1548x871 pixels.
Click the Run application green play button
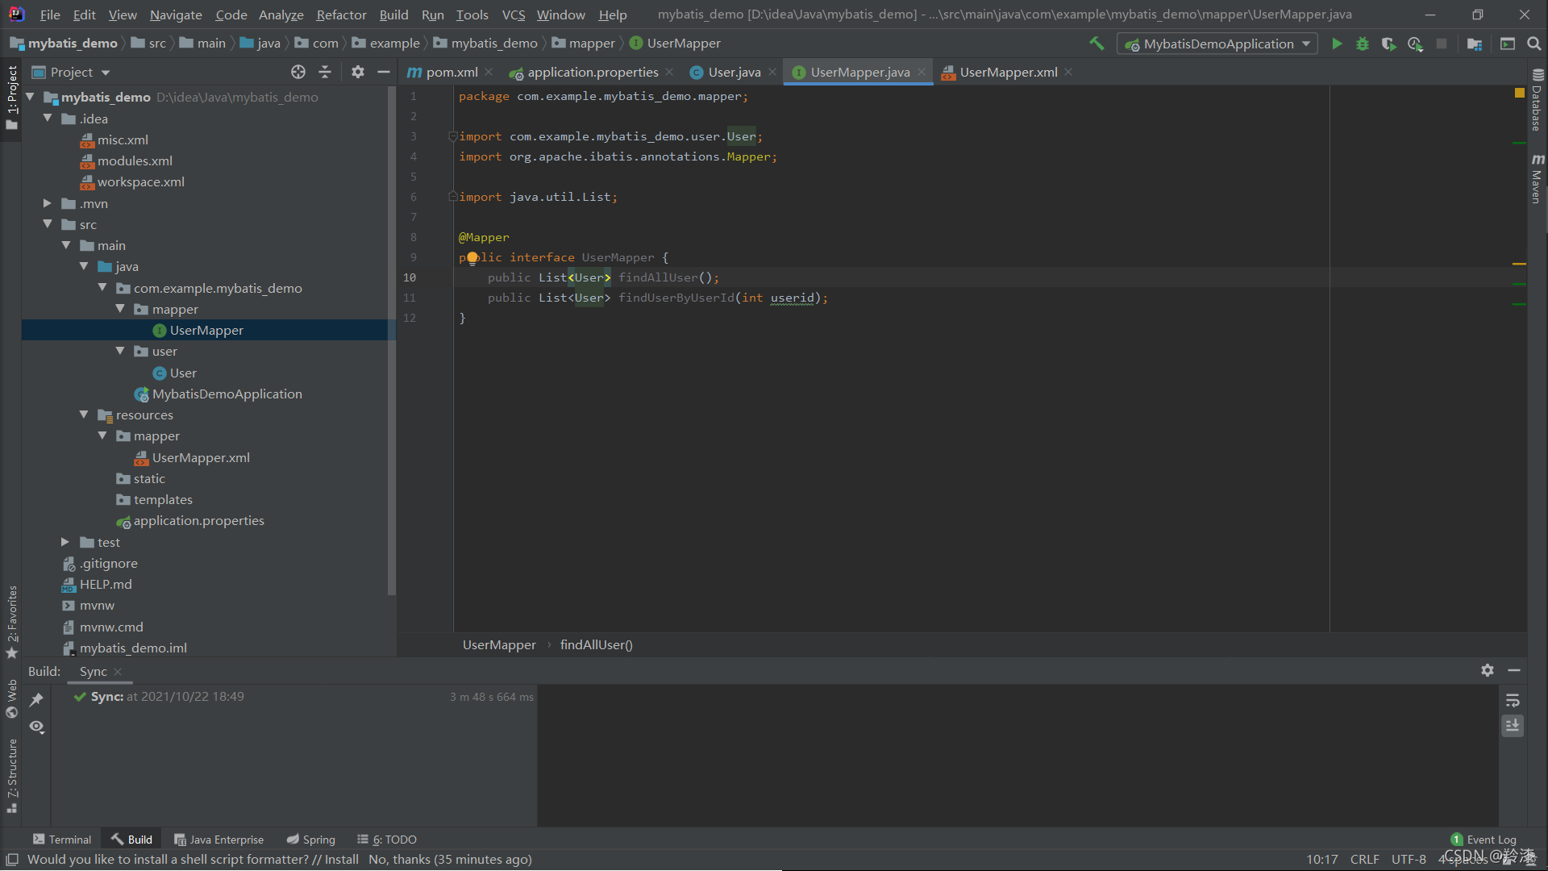coord(1338,44)
